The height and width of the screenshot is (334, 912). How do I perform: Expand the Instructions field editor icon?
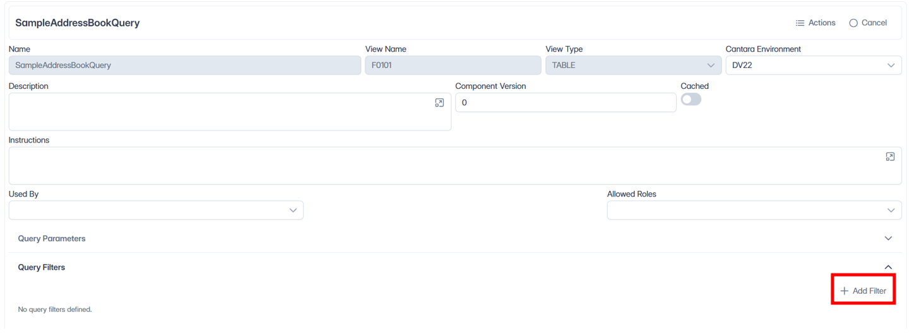pyautogui.click(x=890, y=157)
